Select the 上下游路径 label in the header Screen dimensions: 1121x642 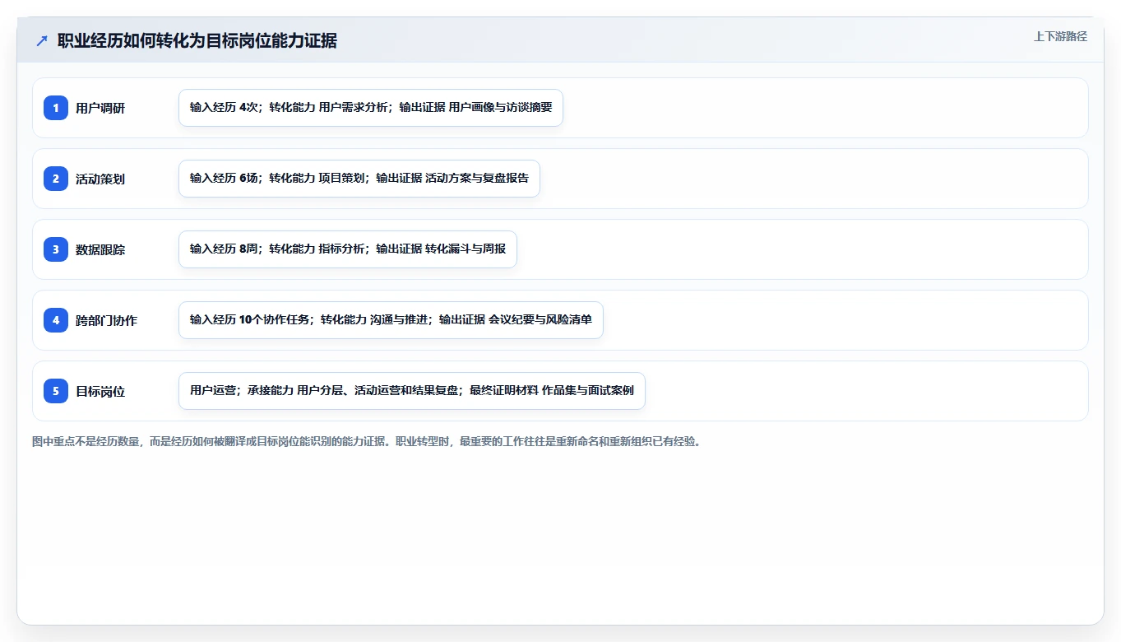coord(1060,36)
